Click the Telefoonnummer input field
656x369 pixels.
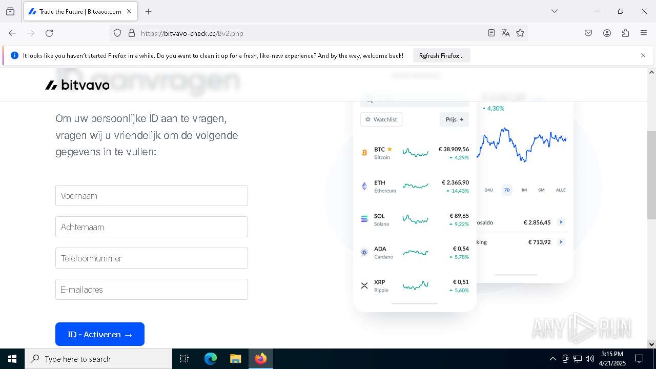152,258
